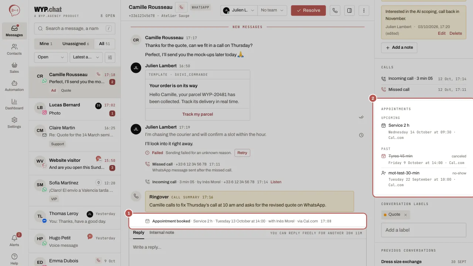Open the Latest activity sort dropdown
The image size is (473, 266).
point(86,57)
